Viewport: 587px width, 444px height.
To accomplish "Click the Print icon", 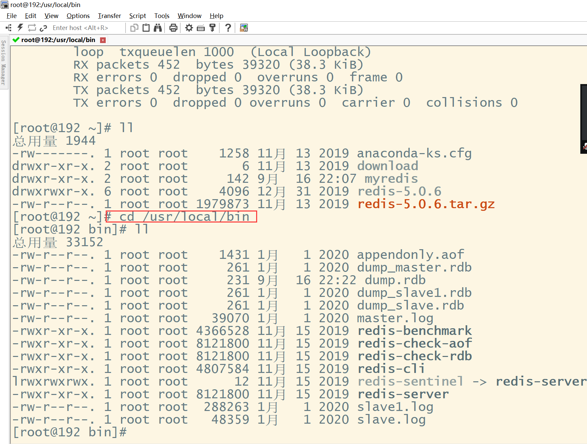I will coord(173,28).
